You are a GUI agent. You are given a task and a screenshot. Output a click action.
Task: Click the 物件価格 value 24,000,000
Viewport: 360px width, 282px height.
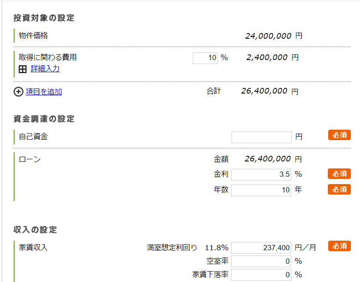tap(268, 36)
